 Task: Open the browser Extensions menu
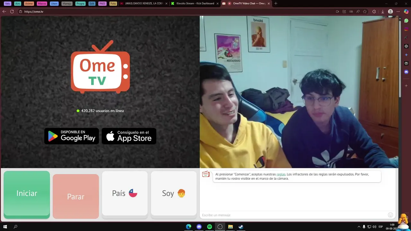tap(374, 12)
